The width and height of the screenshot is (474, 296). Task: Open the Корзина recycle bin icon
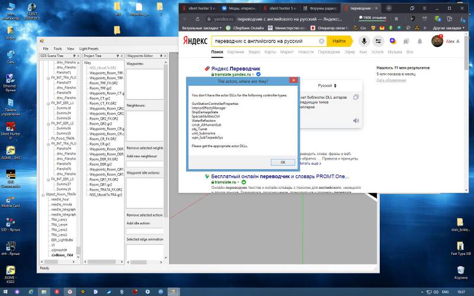coord(460,272)
